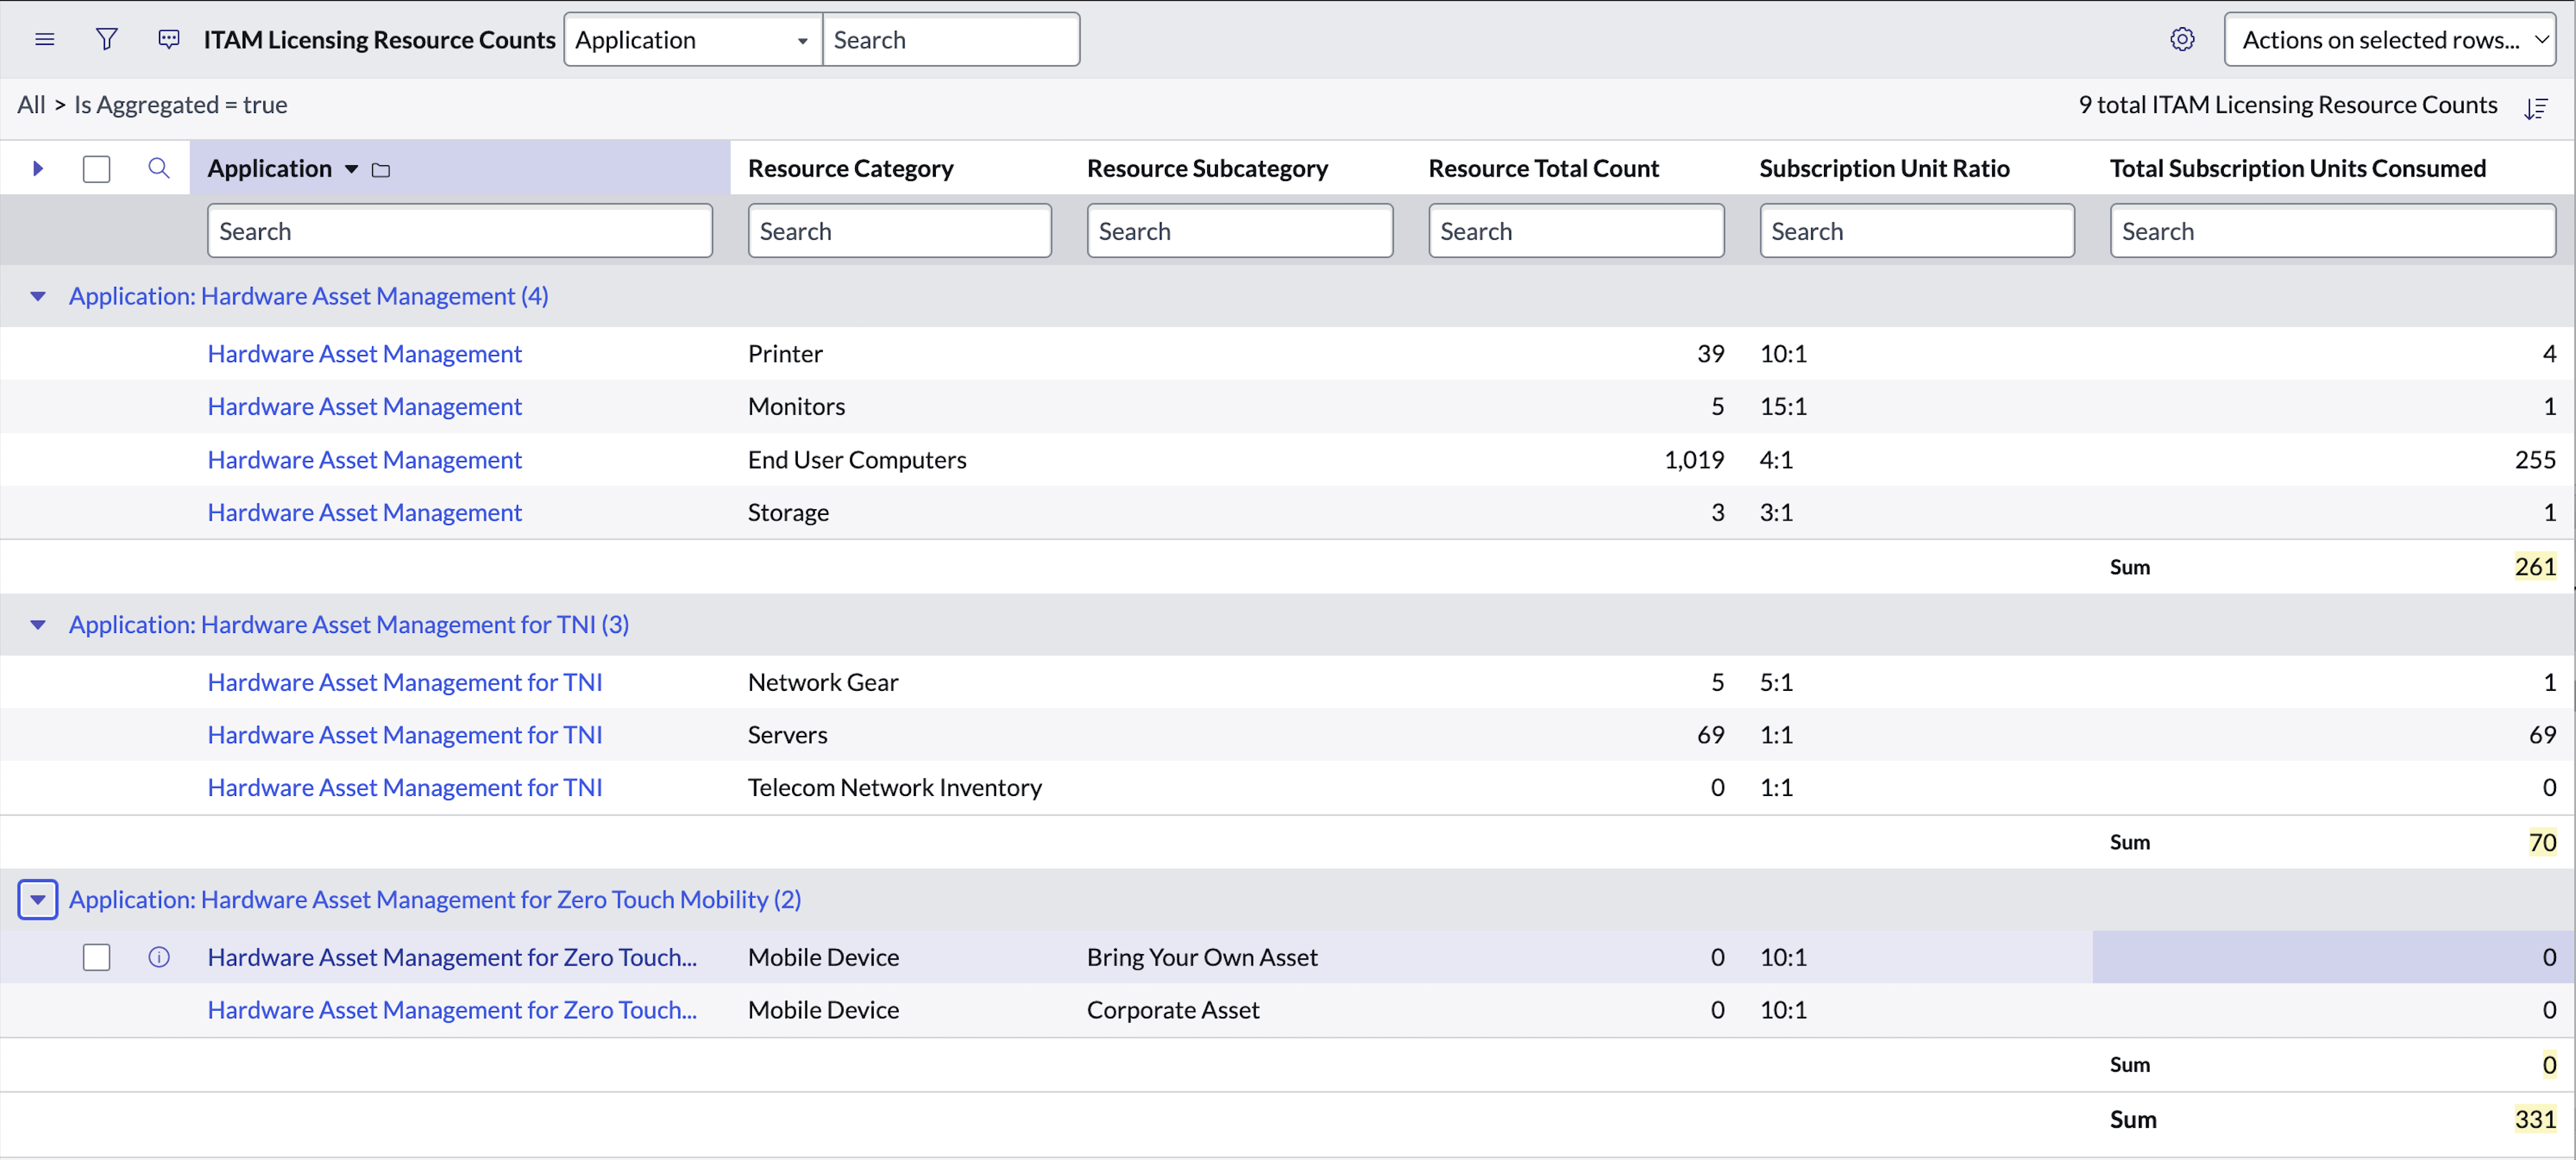Focus the Resource Total Count search field

pos(1576,231)
